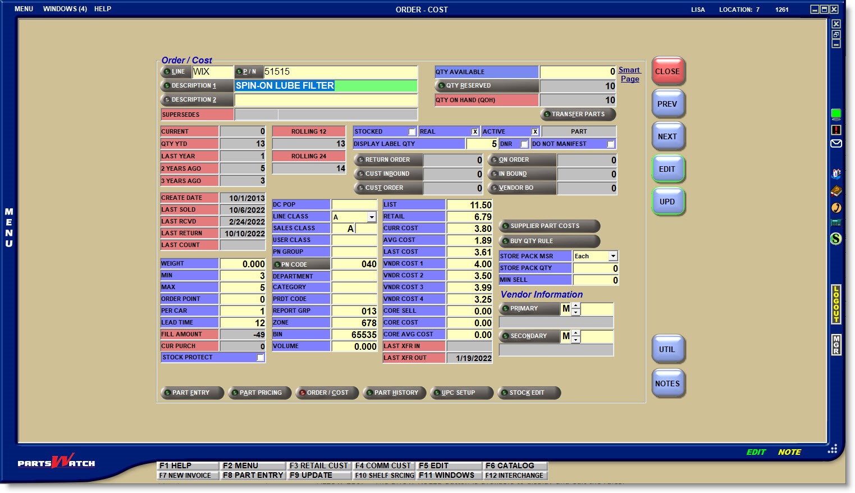Click the green monitor icon in sidebar

(x=836, y=115)
